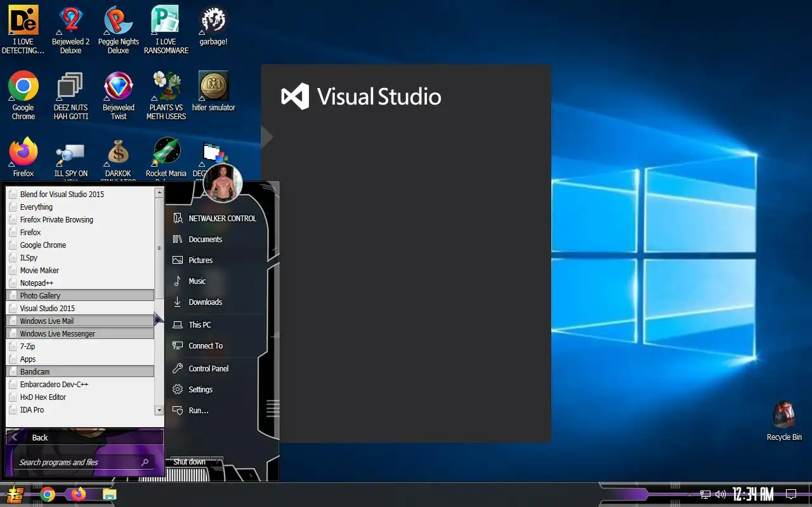Launch Firefox from the programs list

tap(80, 232)
